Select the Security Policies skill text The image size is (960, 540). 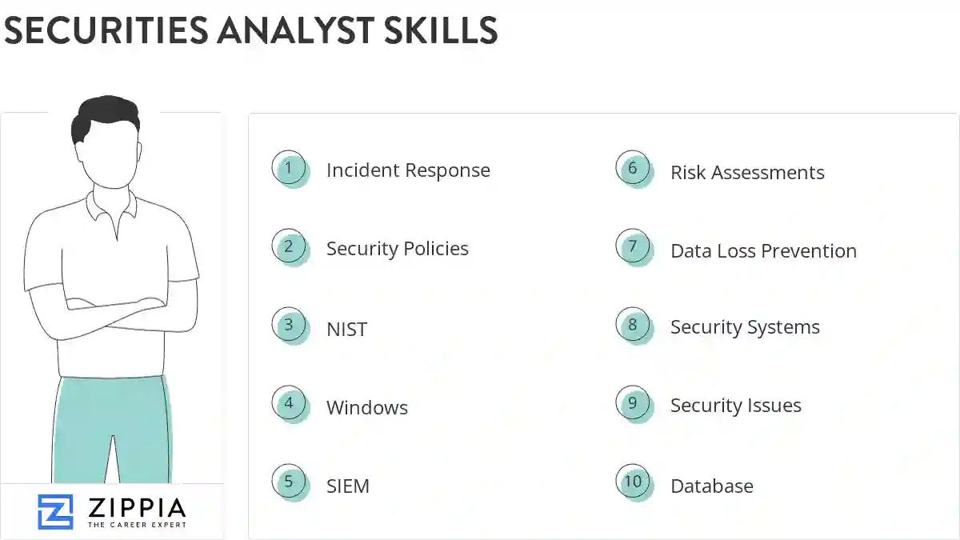398,249
